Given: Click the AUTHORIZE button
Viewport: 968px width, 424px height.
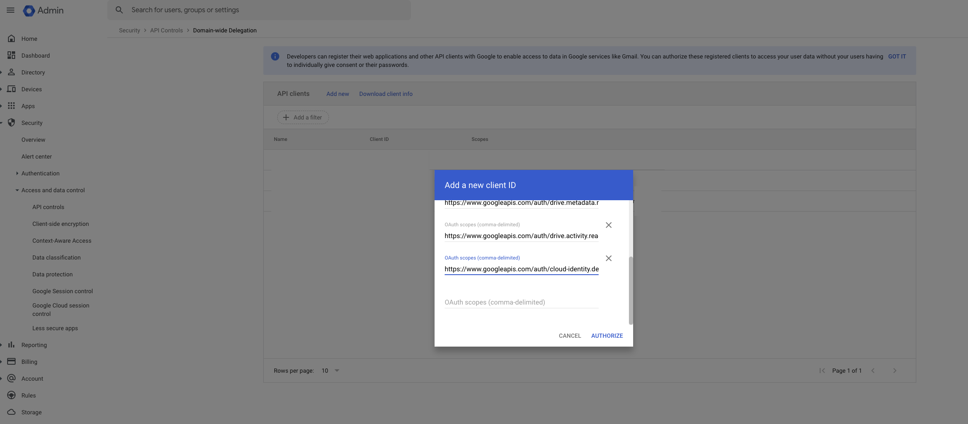Looking at the screenshot, I should 607,336.
